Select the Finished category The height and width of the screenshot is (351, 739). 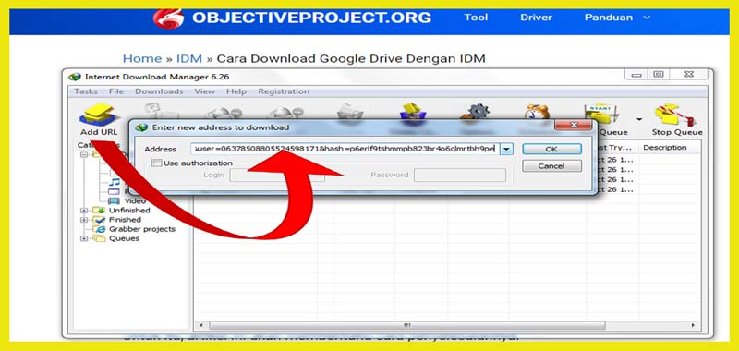pyautogui.click(x=125, y=220)
